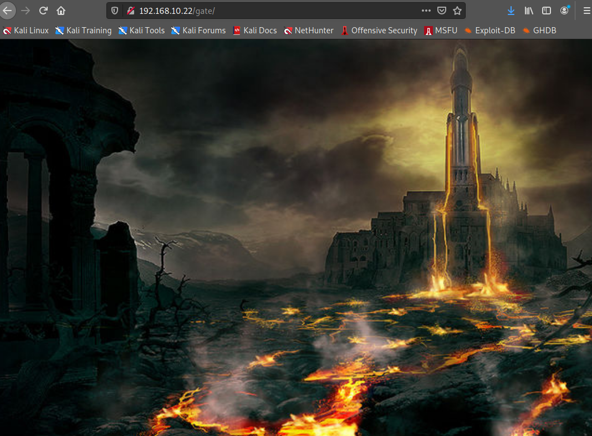Open the Library bookshelf icon
Screen dimensions: 592x436
(x=529, y=11)
